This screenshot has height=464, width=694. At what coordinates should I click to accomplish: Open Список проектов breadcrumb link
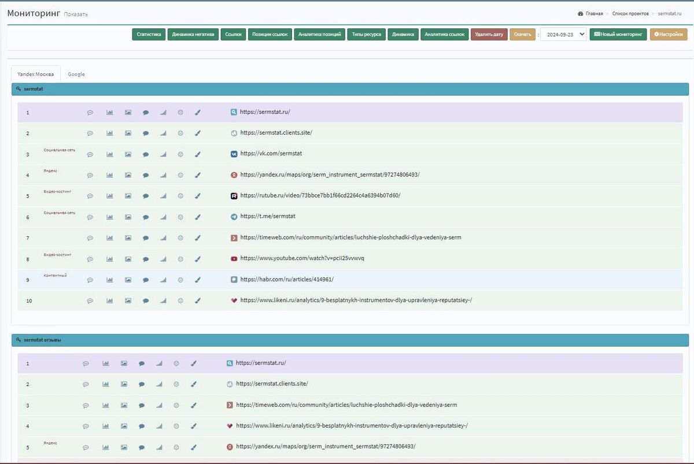pos(630,13)
